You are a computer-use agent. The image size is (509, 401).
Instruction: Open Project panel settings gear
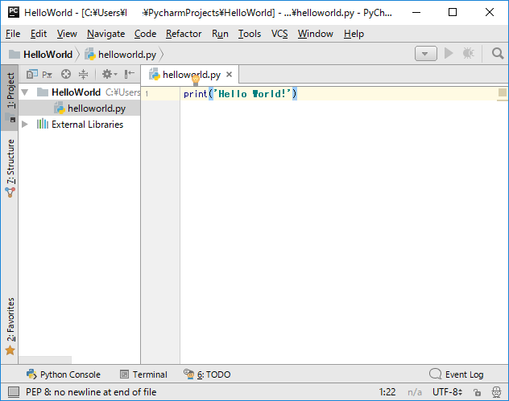109,74
